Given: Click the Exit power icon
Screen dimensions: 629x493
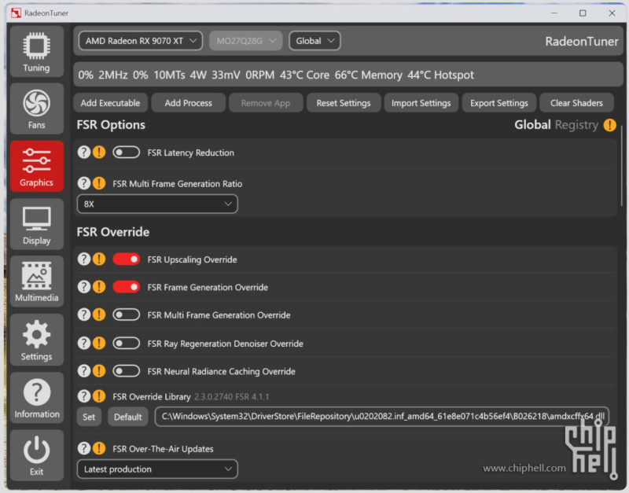Looking at the screenshot, I should click(x=36, y=455).
